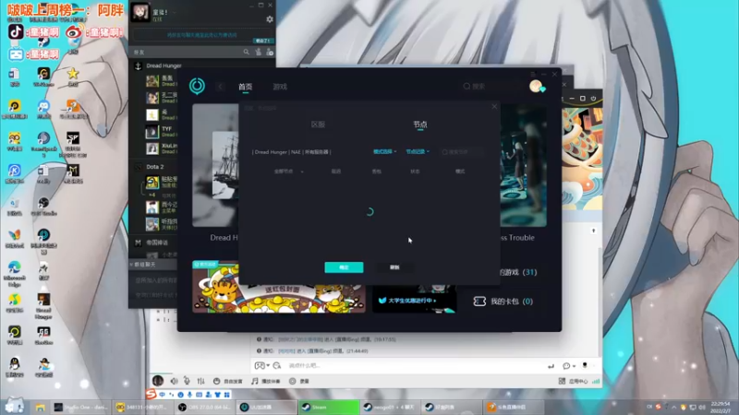Switch to the 区服 tab in the dialog

tap(318, 125)
